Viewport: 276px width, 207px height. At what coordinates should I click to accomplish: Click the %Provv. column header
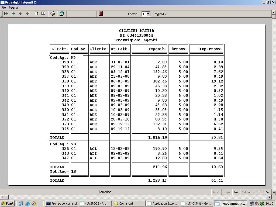[x=179, y=49]
